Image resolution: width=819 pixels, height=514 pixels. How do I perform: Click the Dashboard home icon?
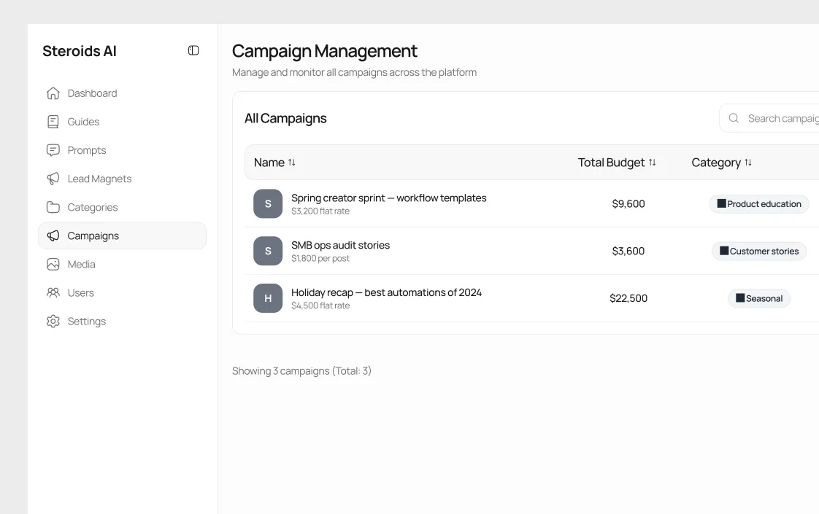[x=53, y=93]
